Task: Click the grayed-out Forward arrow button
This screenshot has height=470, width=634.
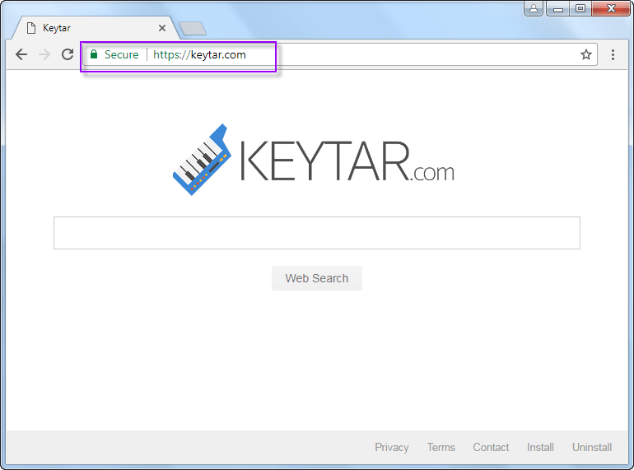Action: pyautogui.click(x=44, y=54)
